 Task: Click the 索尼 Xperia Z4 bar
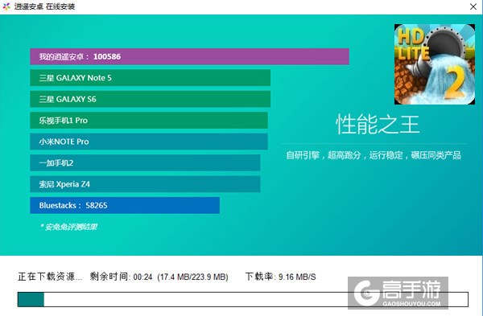click(145, 184)
